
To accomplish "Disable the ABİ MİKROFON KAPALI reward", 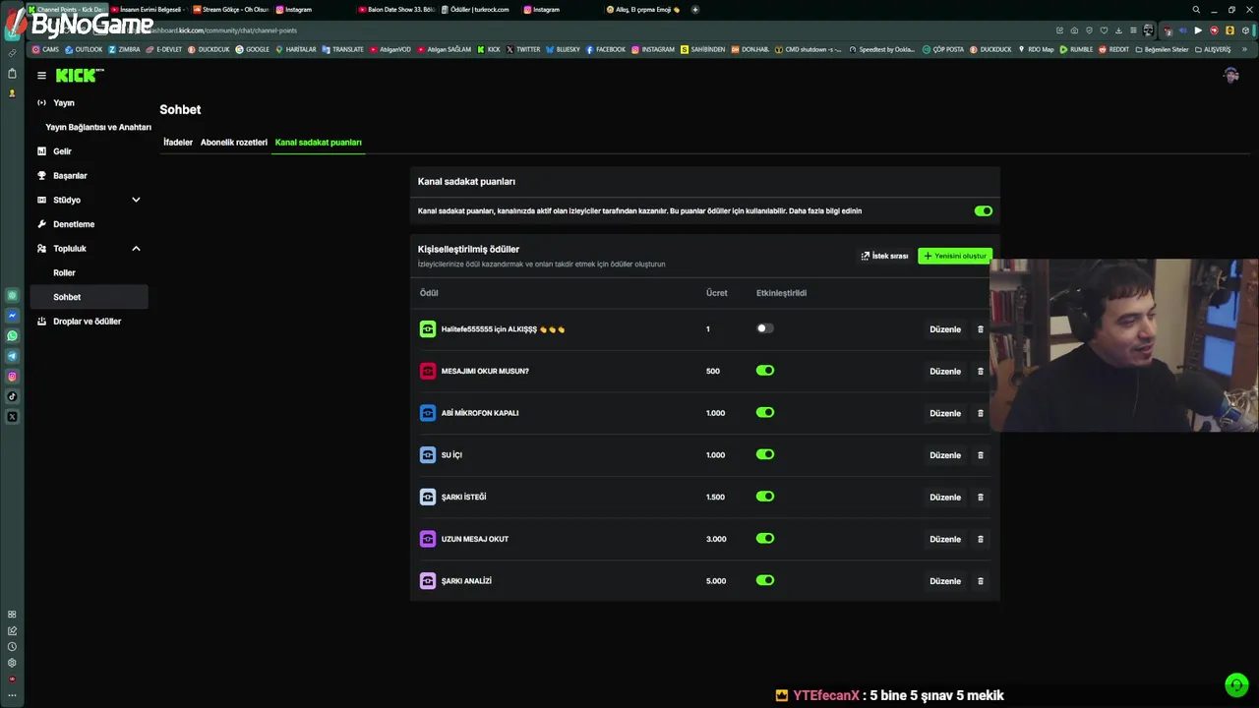I will (764, 413).
